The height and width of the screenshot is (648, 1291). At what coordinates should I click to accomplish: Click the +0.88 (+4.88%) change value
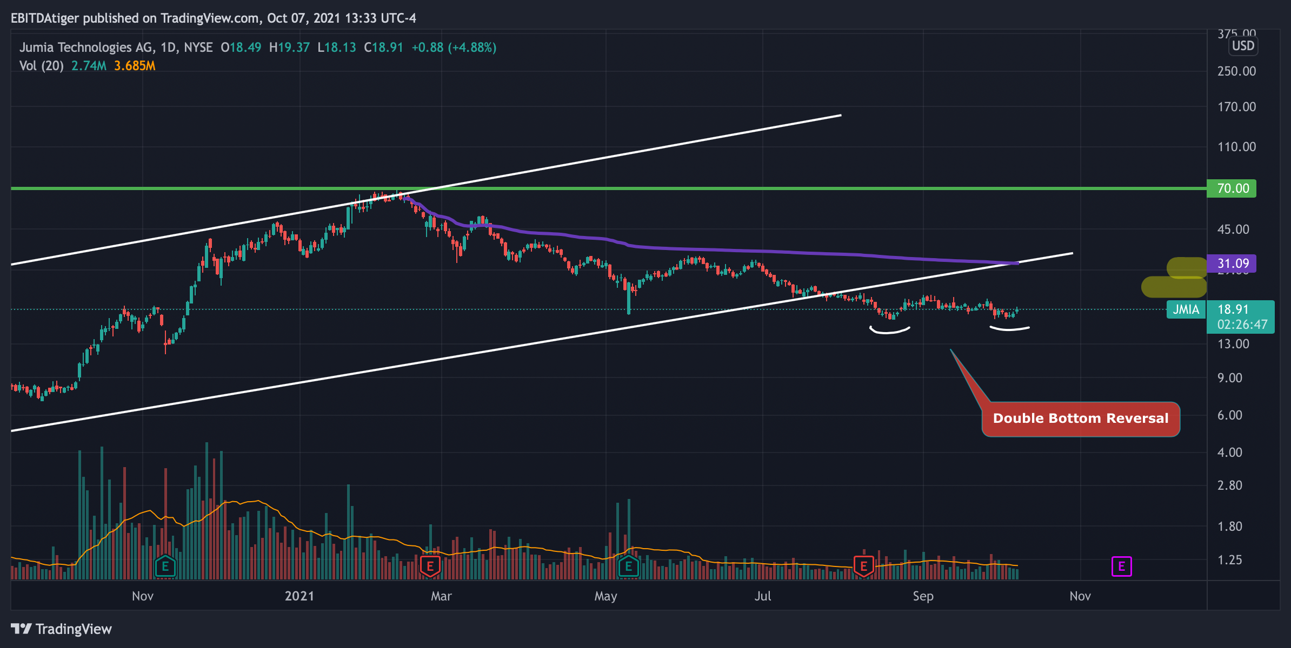click(x=454, y=48)
